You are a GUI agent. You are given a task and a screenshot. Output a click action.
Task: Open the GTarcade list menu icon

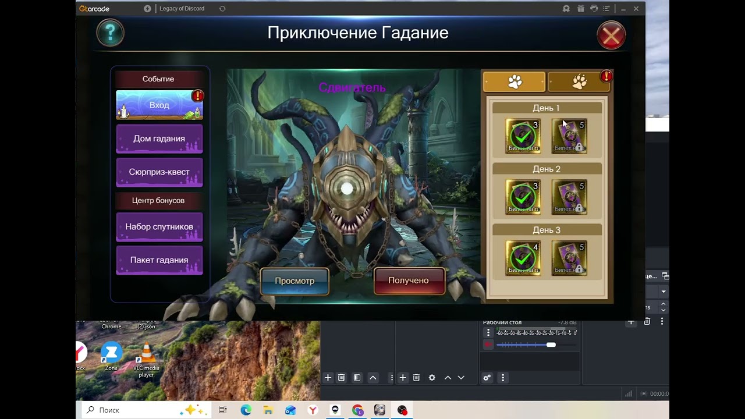[x=608, y=9]
